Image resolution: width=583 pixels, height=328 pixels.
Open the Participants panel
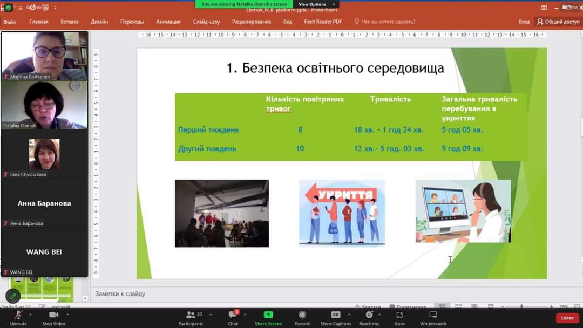tap(191, 318)
